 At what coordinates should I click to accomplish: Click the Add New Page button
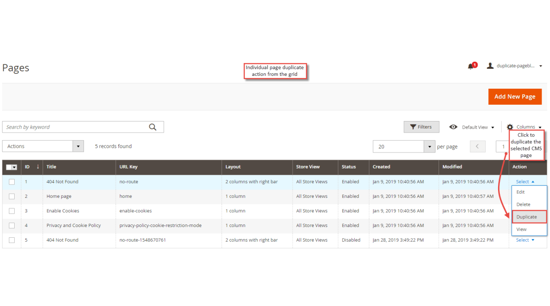[x=515, y=96]
